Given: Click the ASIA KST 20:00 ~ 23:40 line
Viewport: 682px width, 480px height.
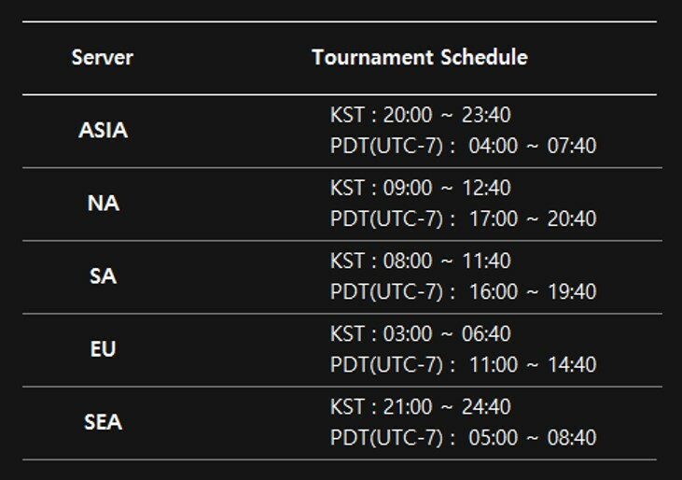Looking at the screenshot, I should coord(420,116).
